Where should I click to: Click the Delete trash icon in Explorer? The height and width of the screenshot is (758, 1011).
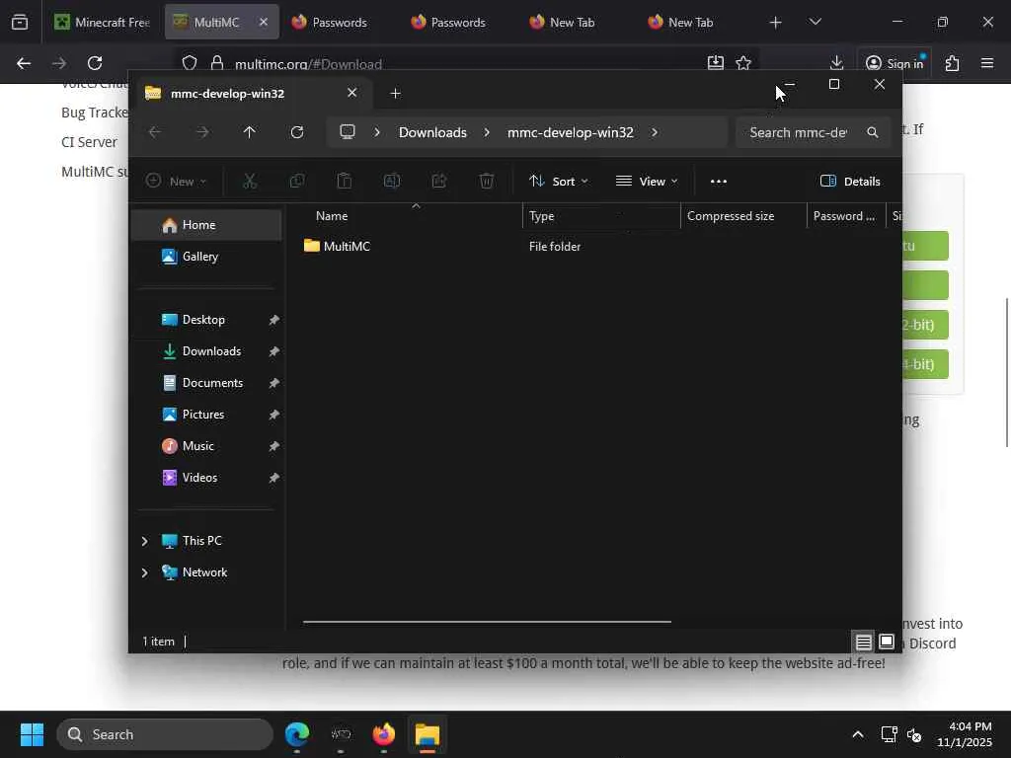(x=487, y=182)
